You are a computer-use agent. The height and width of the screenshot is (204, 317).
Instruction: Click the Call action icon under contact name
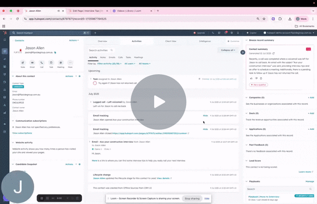42,63
